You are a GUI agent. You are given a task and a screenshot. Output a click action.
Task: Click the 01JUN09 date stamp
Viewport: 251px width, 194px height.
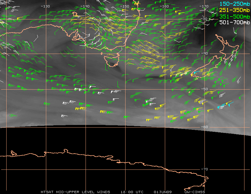163,192
